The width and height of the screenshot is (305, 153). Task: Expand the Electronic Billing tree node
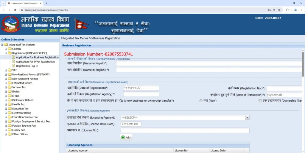pyautogui.click(x=6, y=113)
